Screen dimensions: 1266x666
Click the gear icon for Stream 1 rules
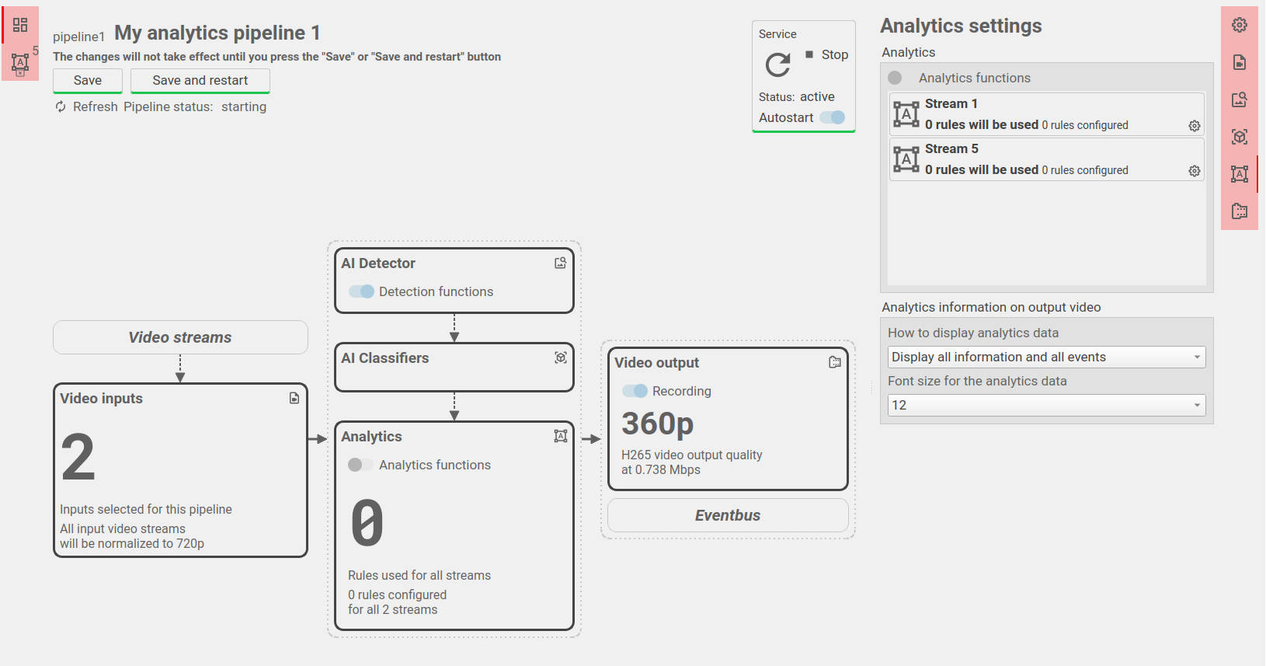1195,126
